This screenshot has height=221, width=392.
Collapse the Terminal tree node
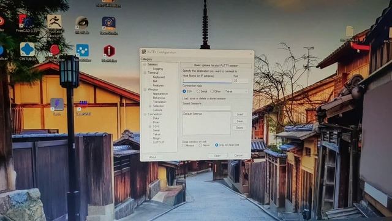[x=145, y=72]
